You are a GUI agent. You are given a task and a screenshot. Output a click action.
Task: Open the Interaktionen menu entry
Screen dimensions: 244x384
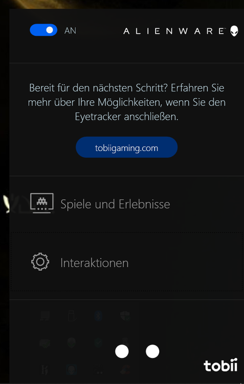pos(126,262)
